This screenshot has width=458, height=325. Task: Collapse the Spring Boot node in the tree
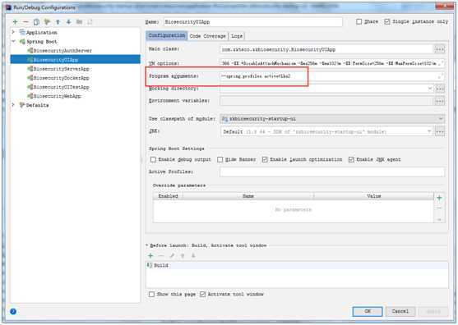[13, 41]
